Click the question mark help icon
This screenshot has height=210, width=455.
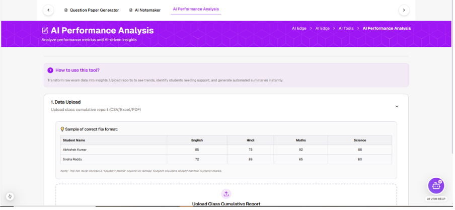click(50, 71)
